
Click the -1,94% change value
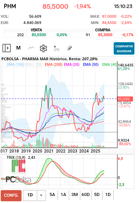[x=82, y=7]
